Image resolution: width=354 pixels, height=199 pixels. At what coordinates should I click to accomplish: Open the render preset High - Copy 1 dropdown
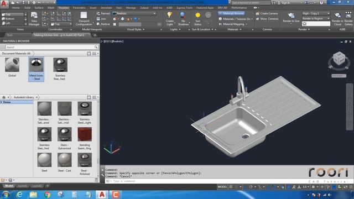[316, 13]
